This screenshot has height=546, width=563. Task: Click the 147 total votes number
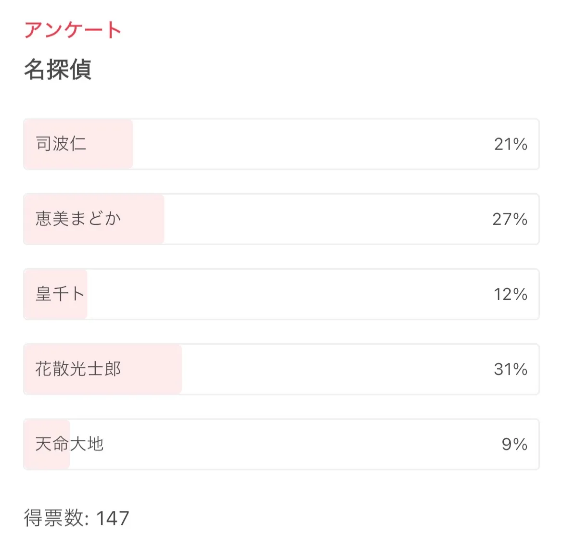(x=113, y=518)
